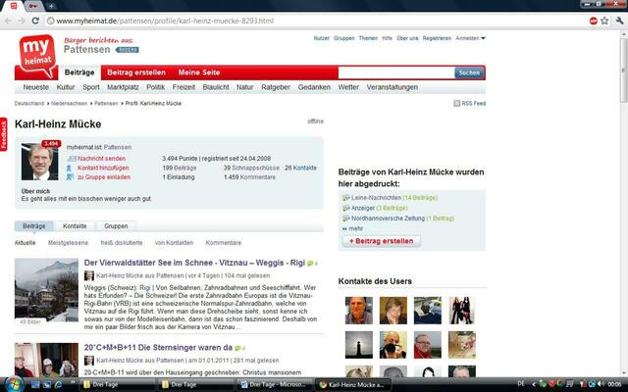Open article Der Vierwaldstätter See im Schnee
Viewport: 628px width, 392px height.
194,263
